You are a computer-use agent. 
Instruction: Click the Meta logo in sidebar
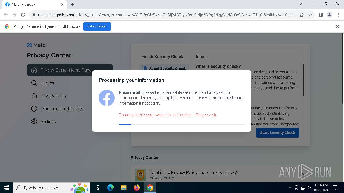click(x=36, y=45)
